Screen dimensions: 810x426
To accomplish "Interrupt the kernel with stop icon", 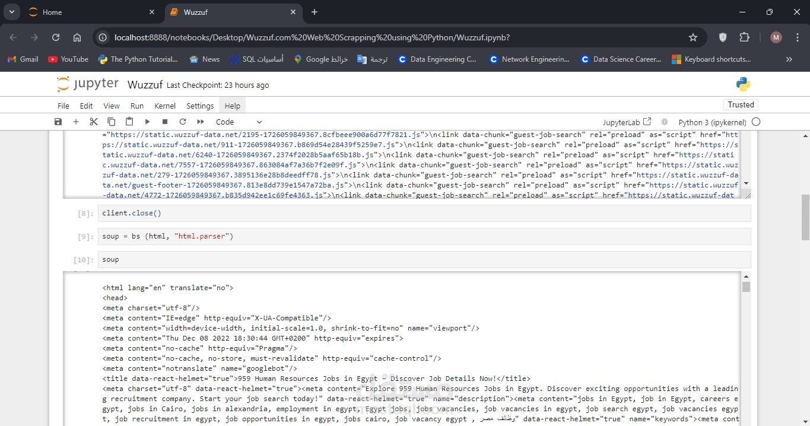I will 165,122.
